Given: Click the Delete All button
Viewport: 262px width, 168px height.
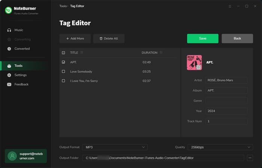Looking at the screenshot, I should pos(109,38).
